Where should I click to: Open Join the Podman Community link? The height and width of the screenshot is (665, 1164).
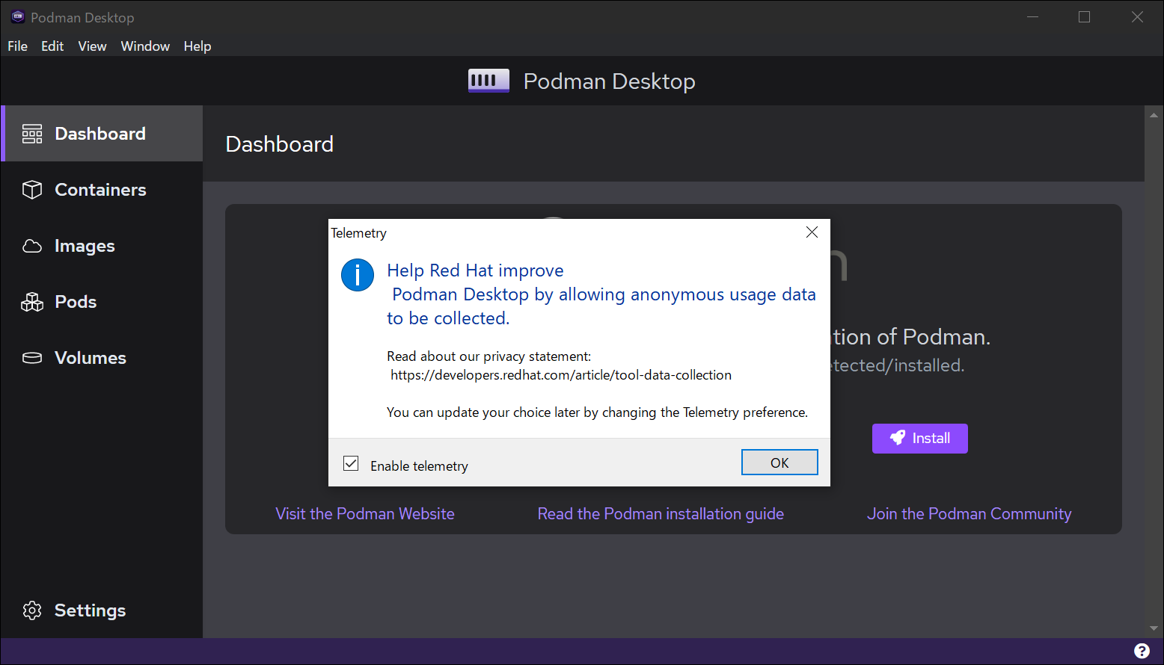click(969, 514)
